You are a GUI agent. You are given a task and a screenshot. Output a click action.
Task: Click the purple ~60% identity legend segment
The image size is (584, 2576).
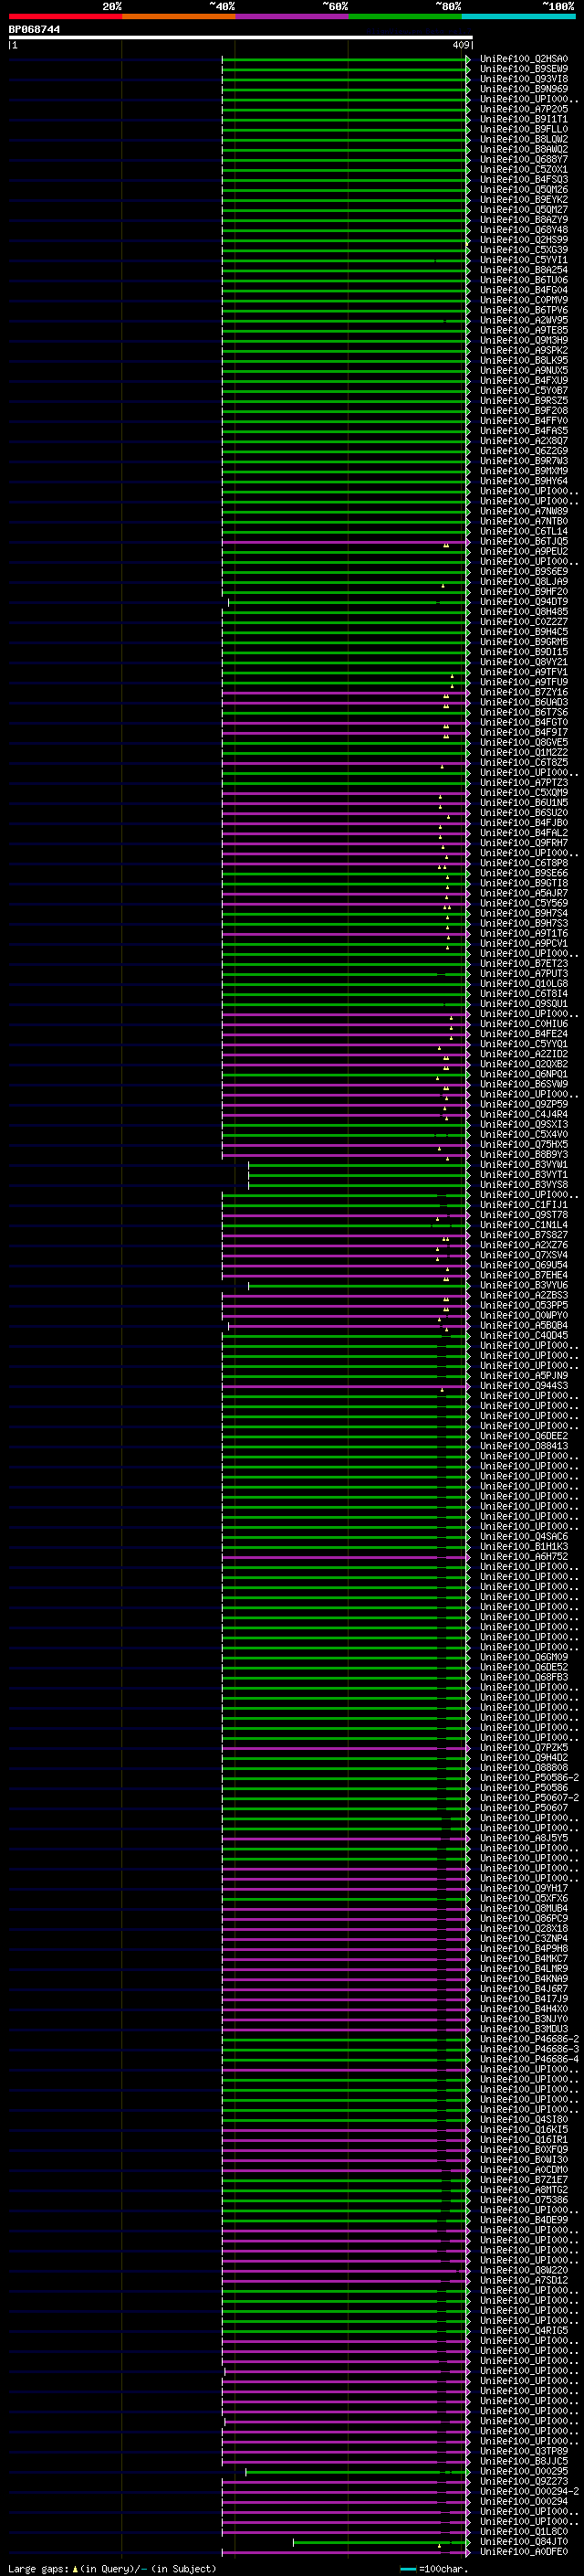291,16
